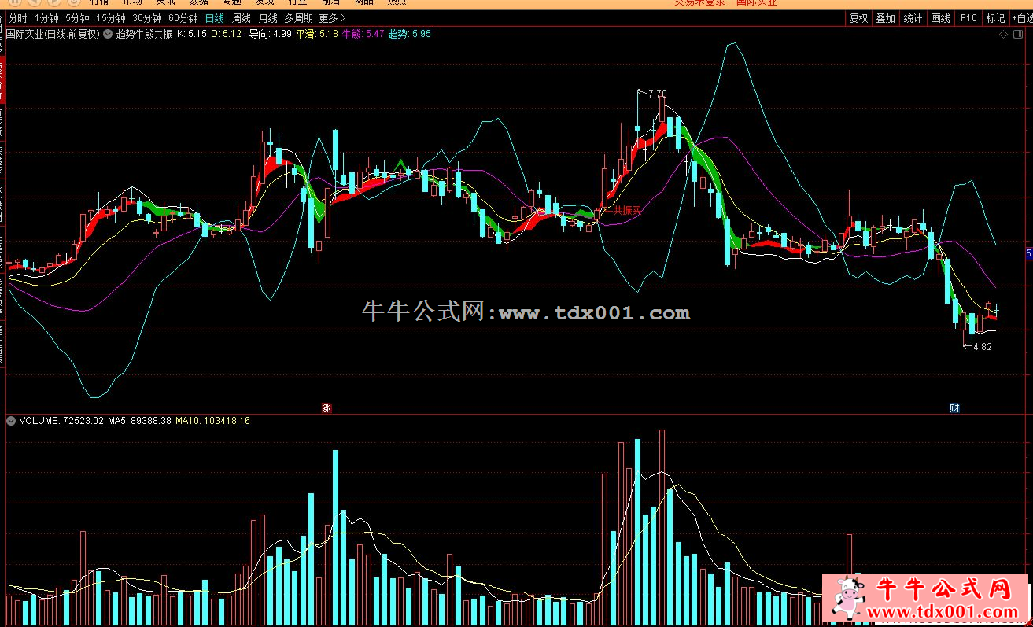Select the 1分钟 period tab
1033x627 pixels.
(46, 18)
